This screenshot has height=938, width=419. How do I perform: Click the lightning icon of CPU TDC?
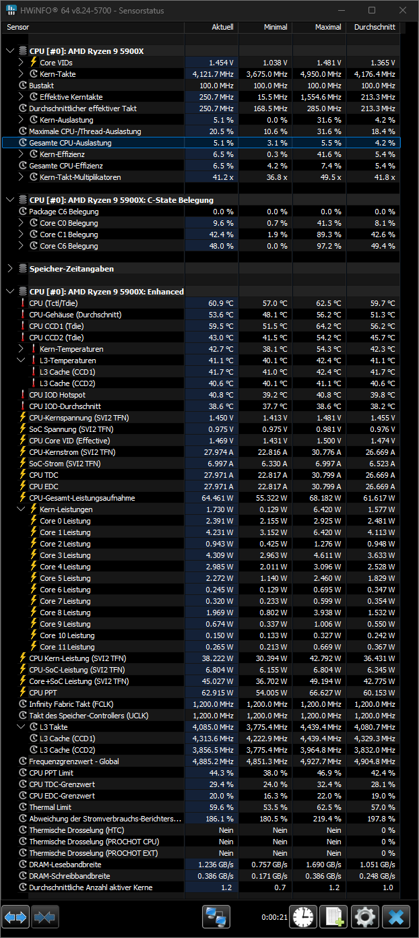[23, 475]
